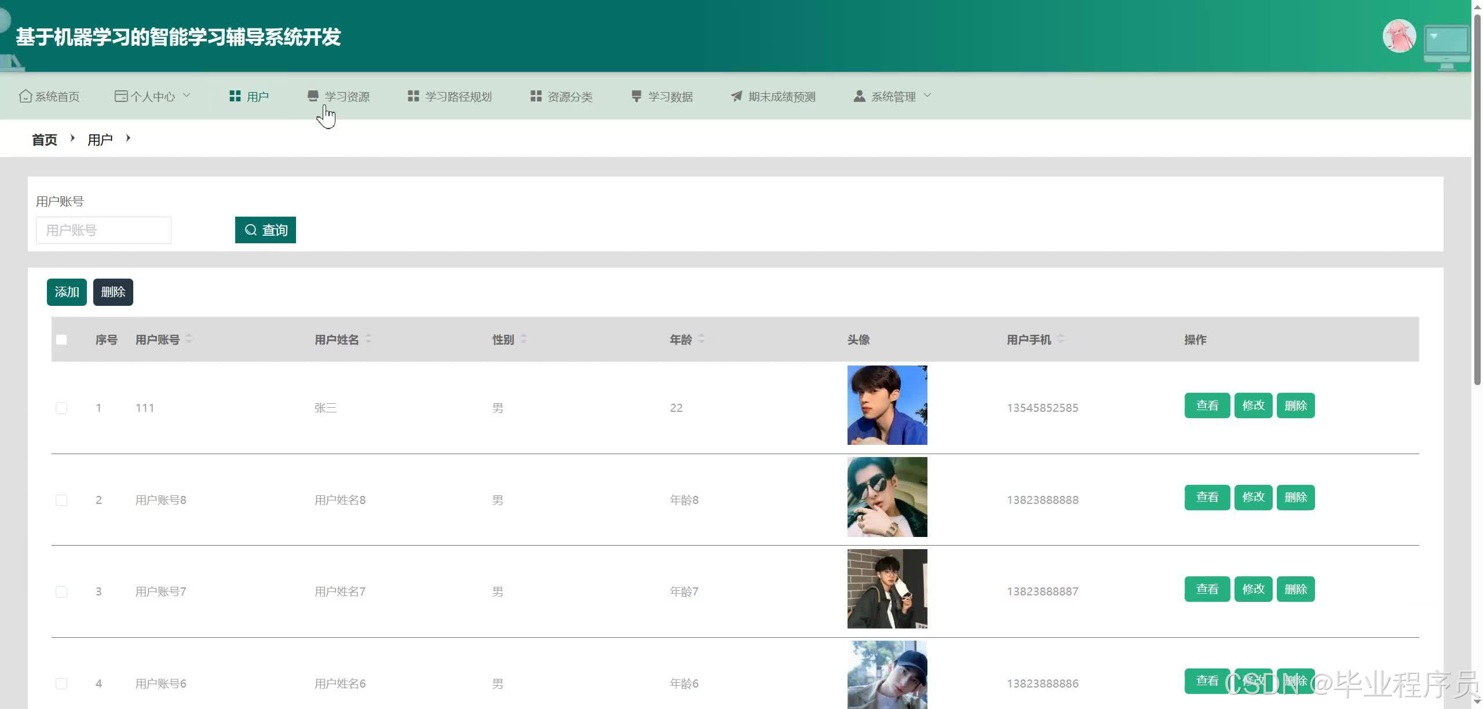Sort by 性别 column arrows

coord(523,339)
